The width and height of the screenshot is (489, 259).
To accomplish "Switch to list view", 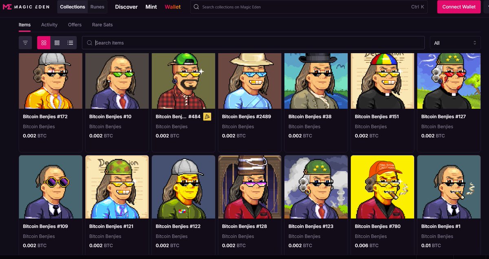I will click(70, 43).
